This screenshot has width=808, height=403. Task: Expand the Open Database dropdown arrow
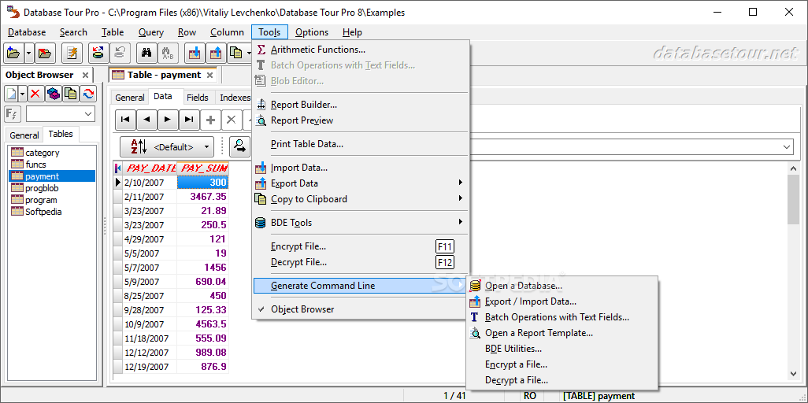tap(29, 53)
